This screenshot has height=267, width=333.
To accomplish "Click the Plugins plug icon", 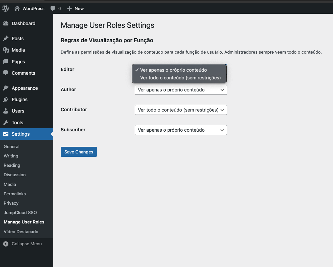I will (x=6, y=99).
